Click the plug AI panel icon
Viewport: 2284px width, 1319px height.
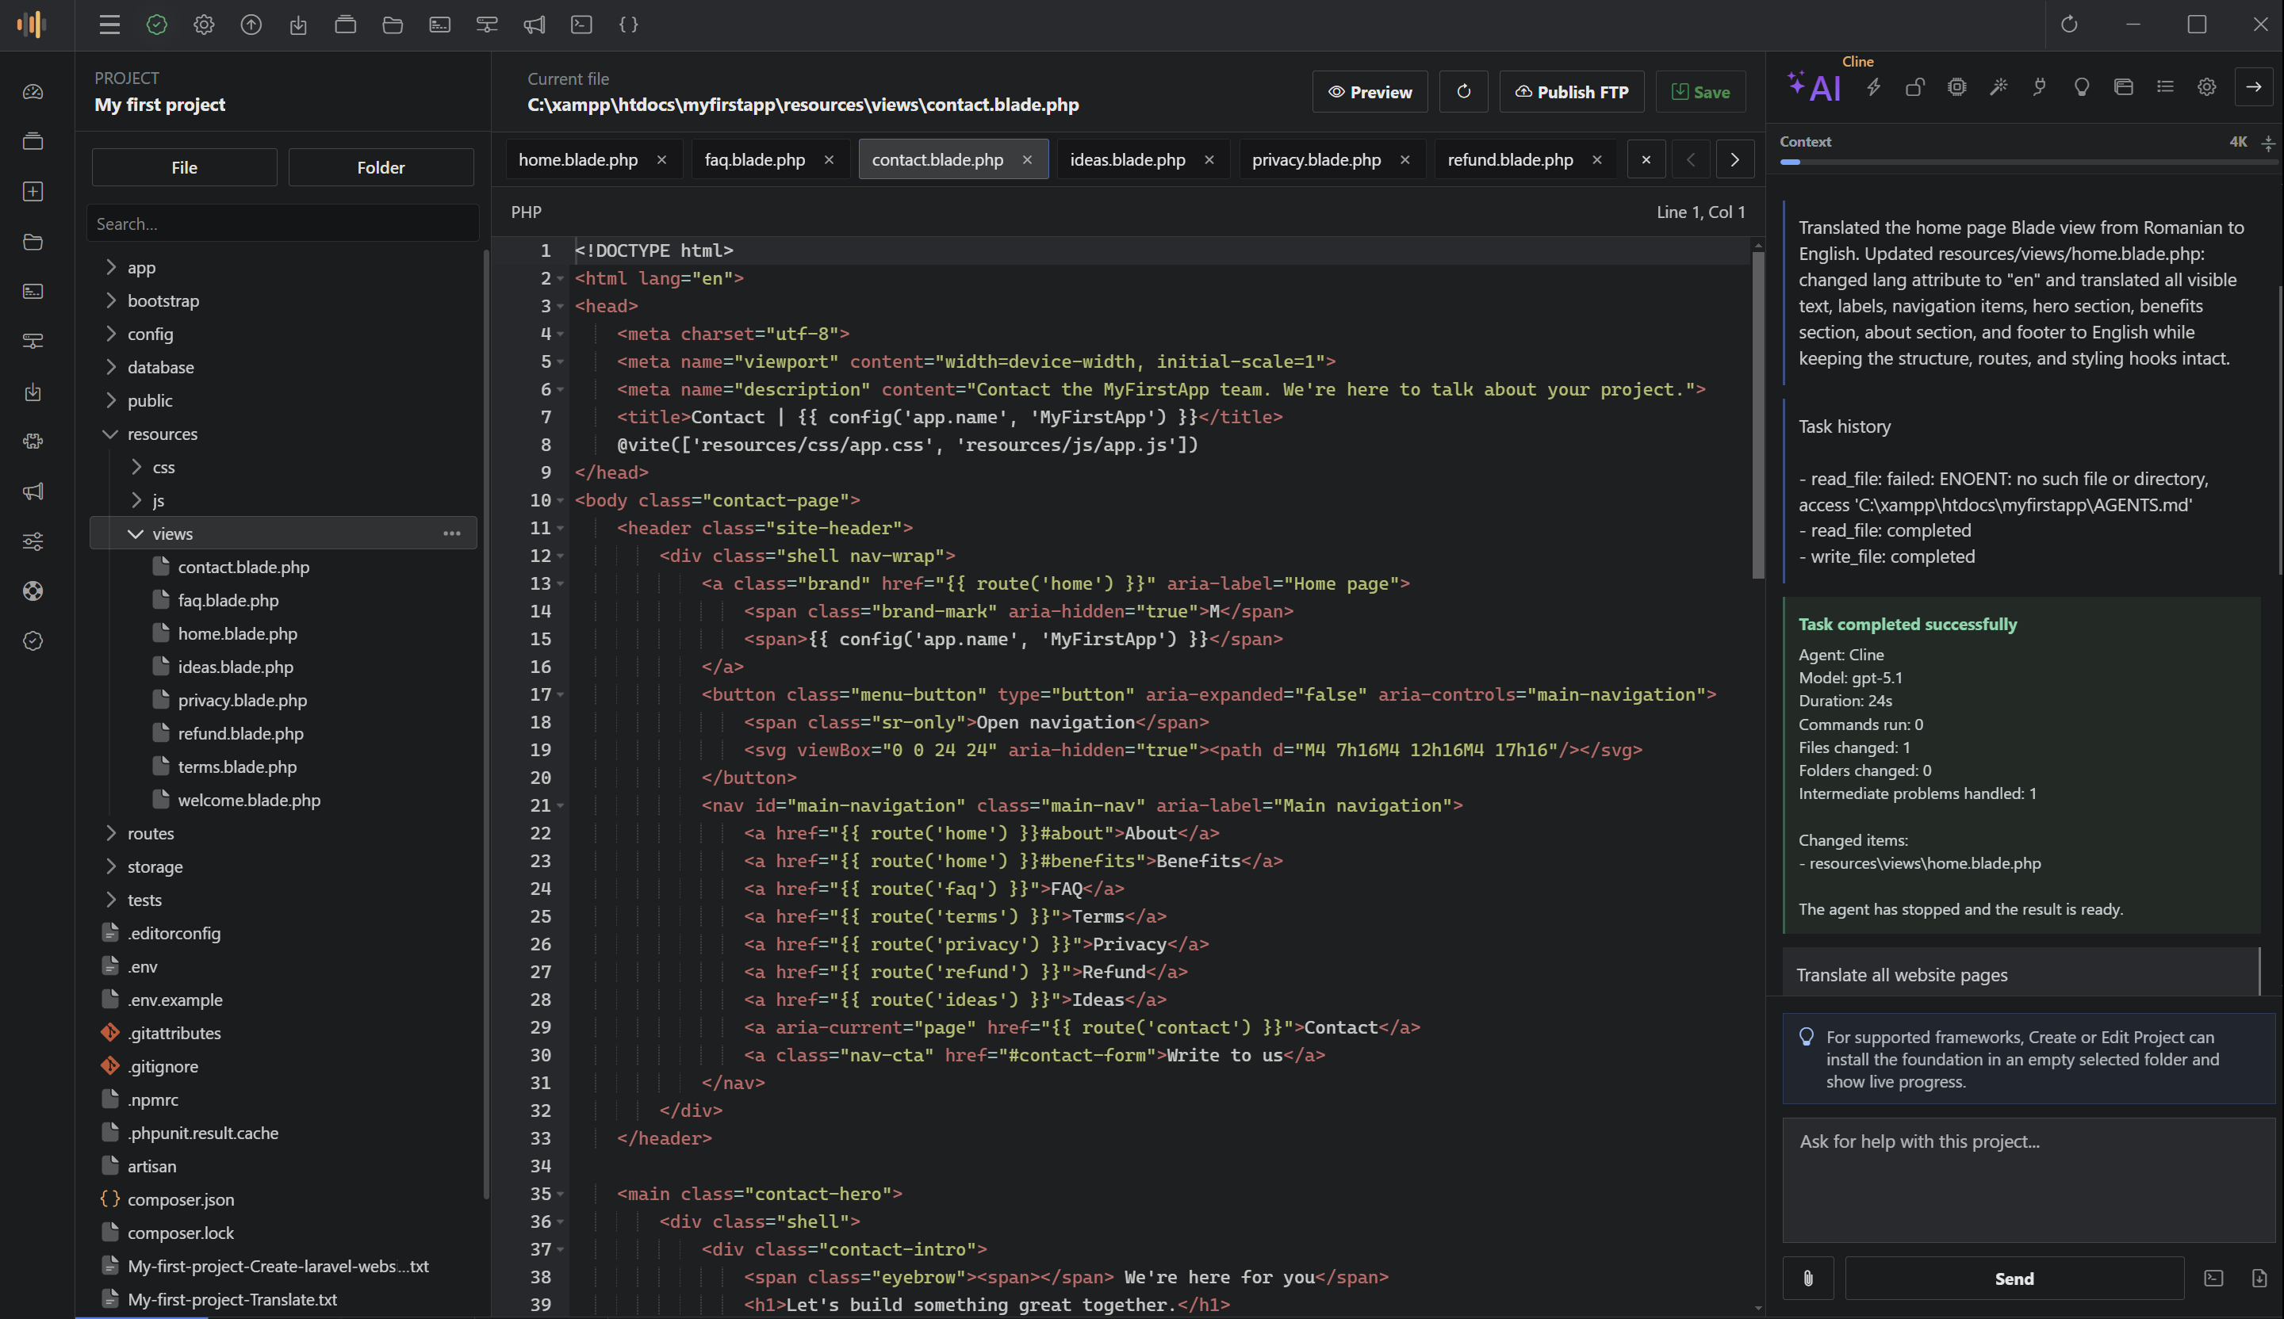(x=2041, y=87)
